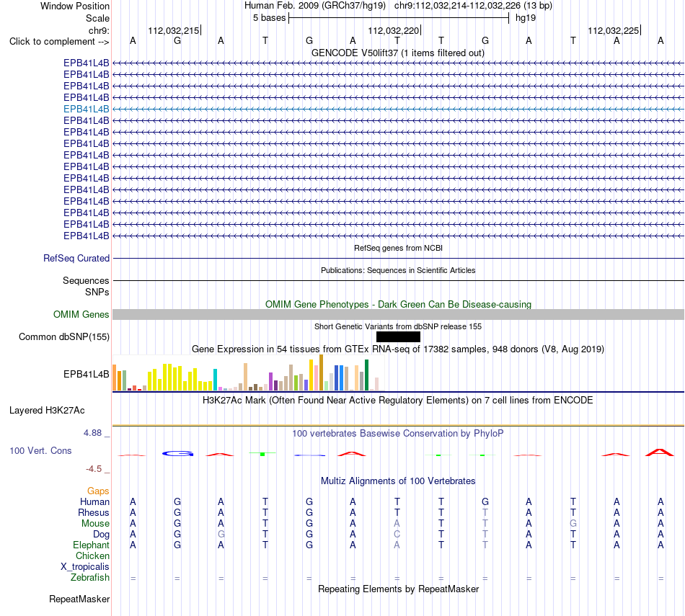Viewport: 685px width, 616px height.
Task: Click the 'Gene Expression in 54 tissues' title
Action: 398,349
